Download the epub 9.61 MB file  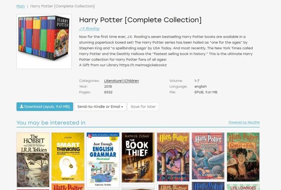tap(45, 107)
